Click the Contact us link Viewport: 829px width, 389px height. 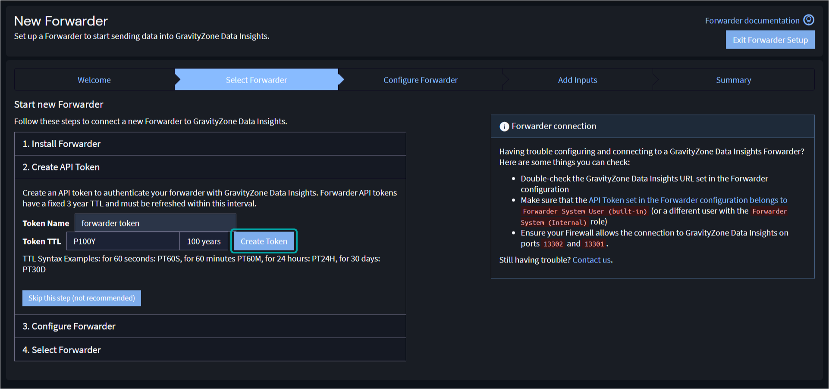coord(591,260)
